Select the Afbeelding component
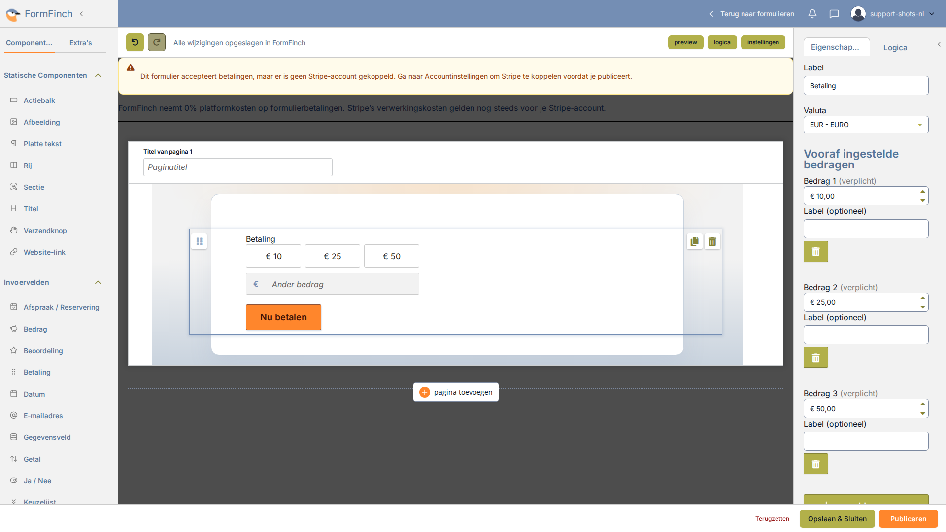Viewport: 946px width, 532px height. coord(42,122)
